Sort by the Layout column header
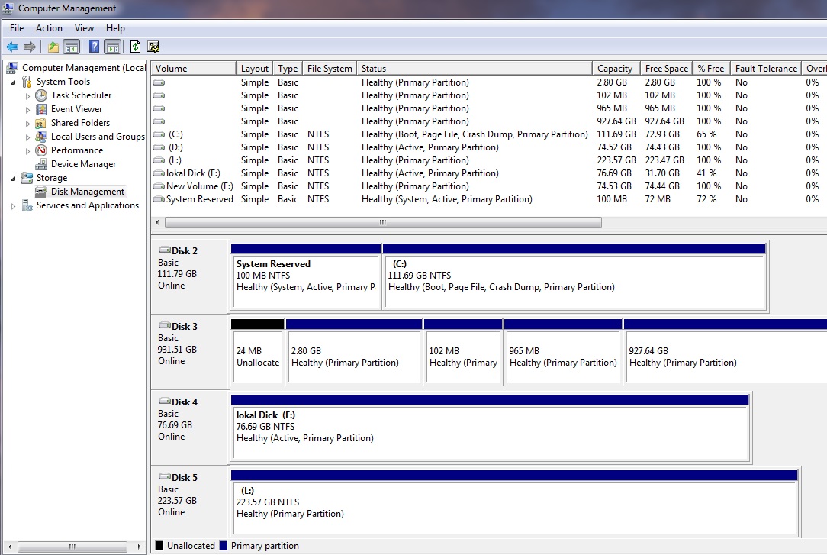 click(x=254, y=69)
